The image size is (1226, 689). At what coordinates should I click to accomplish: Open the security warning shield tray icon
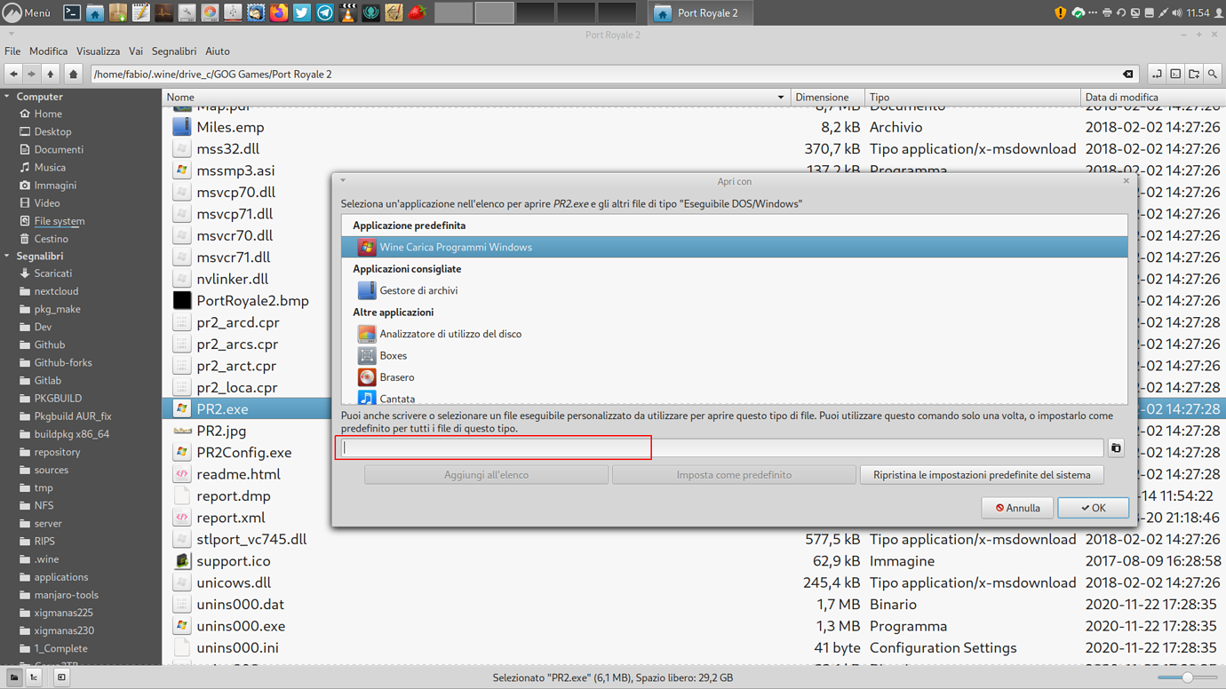point(1060,12)
